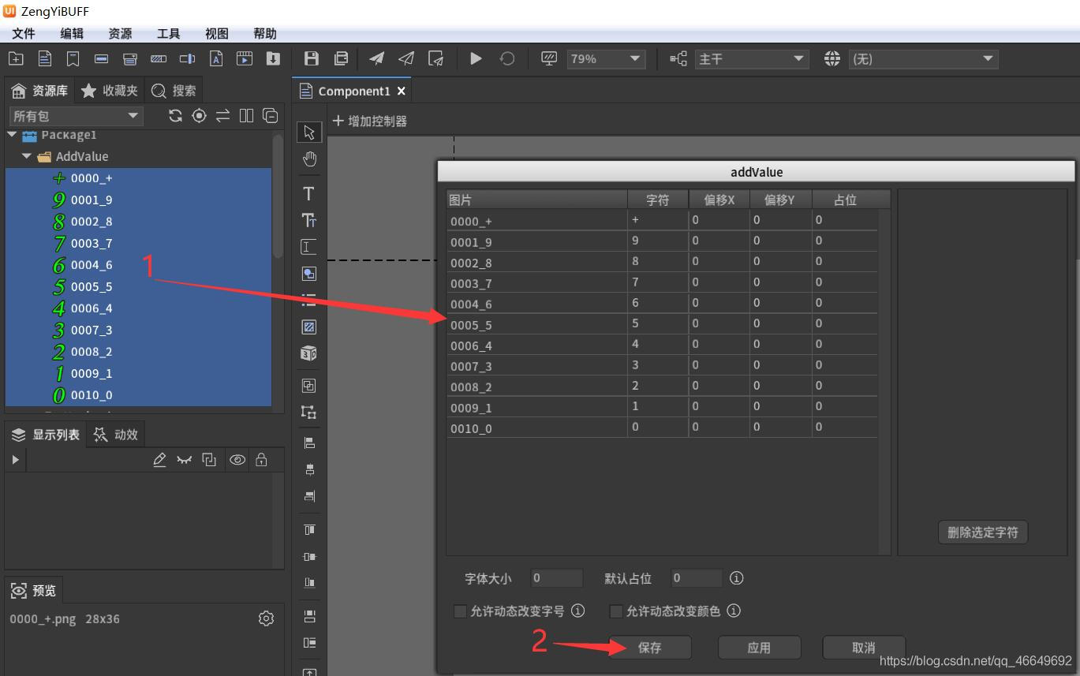Click the collapse all icon in library
Image resolution: width=1080 pixels, height=676 pixels.
click(270, 116)
